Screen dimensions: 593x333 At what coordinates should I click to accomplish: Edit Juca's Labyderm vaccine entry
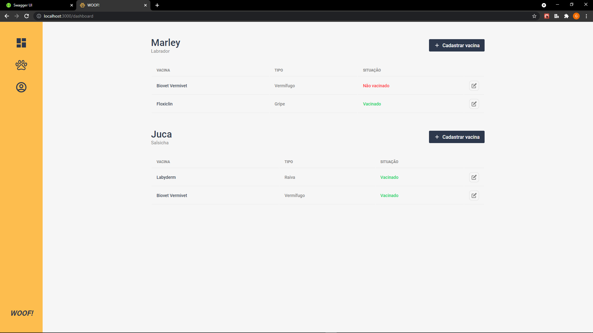pos(474,177)
